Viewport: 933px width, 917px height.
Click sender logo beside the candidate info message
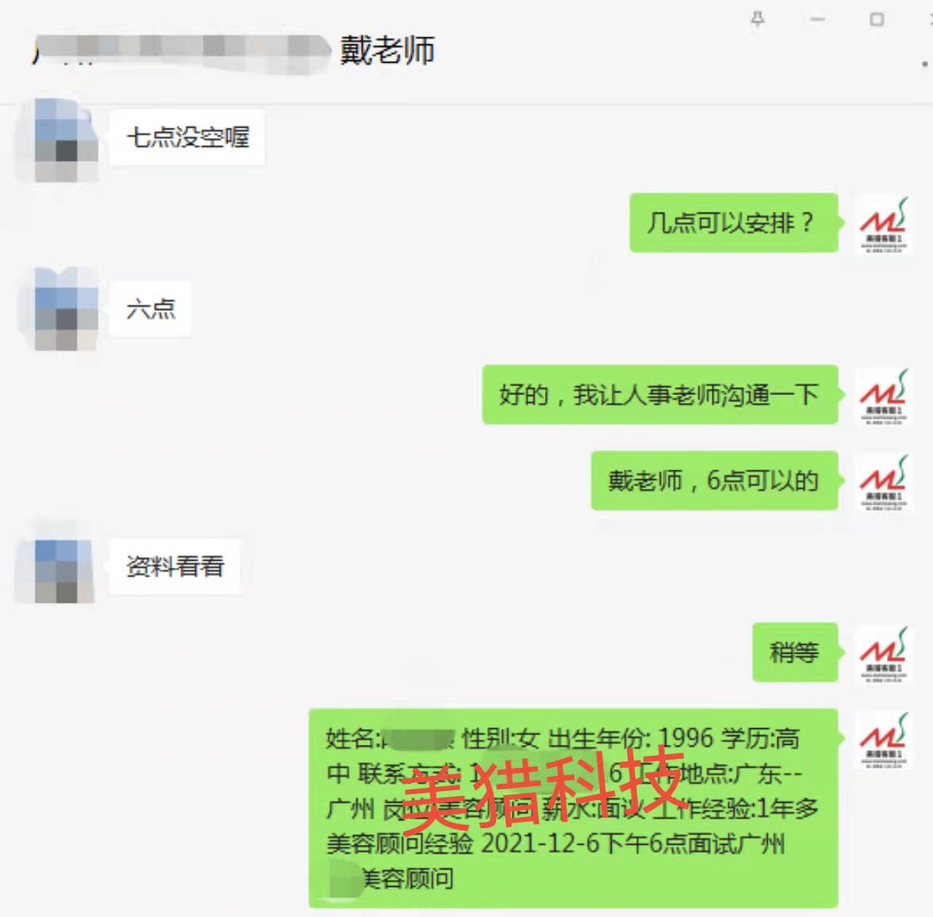point(884,739)
